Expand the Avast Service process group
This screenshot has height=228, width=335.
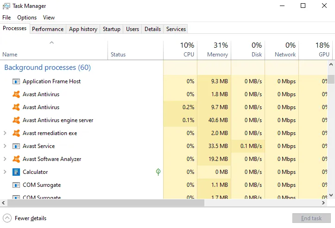(5, 146)
